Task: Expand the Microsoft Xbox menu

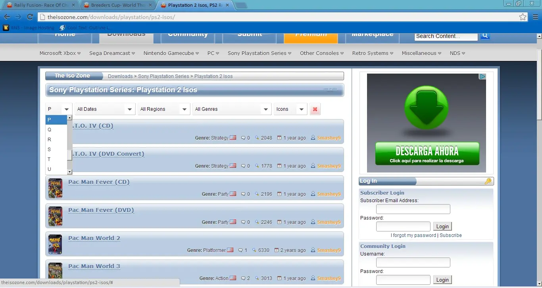Action: (x=60, y=53)
